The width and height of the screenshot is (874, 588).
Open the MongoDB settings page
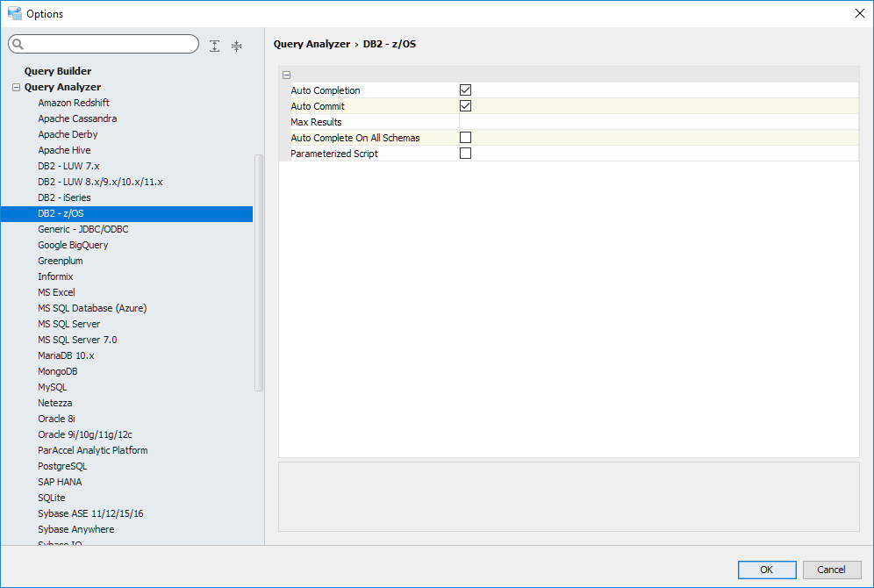[x=58, y=371]
